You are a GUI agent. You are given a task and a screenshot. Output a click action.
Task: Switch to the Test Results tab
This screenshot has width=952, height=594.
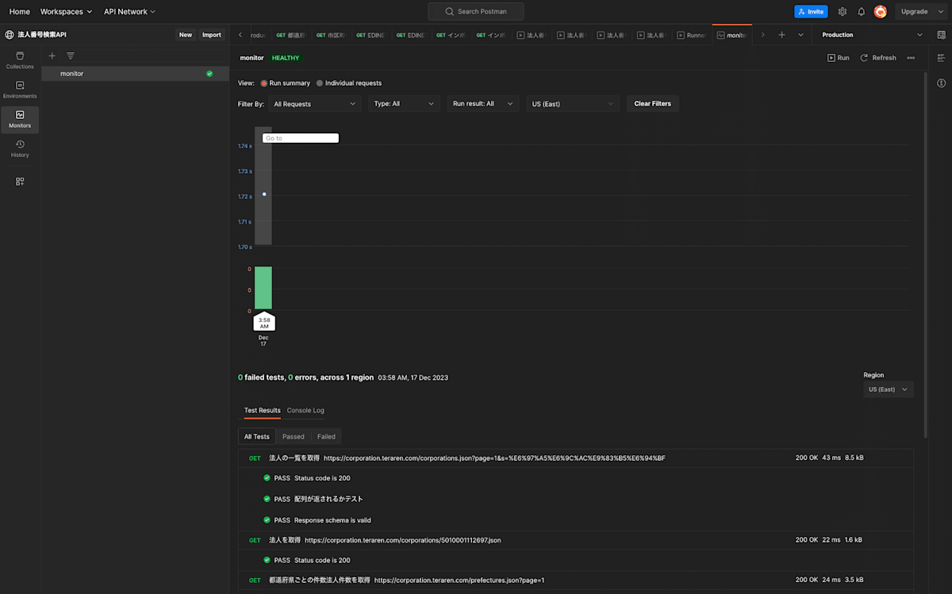coord(262,411)
